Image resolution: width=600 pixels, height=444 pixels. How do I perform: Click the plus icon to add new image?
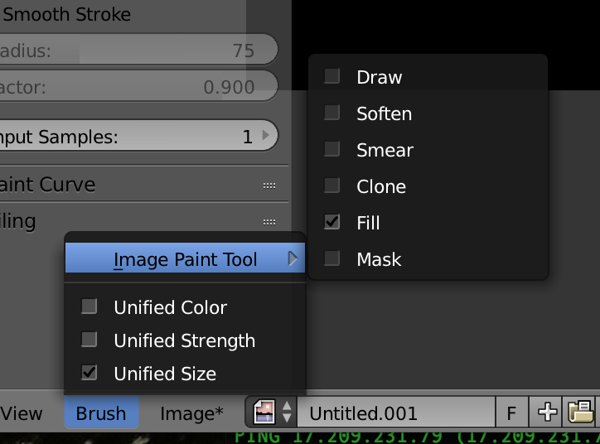[x=547, y=413]
